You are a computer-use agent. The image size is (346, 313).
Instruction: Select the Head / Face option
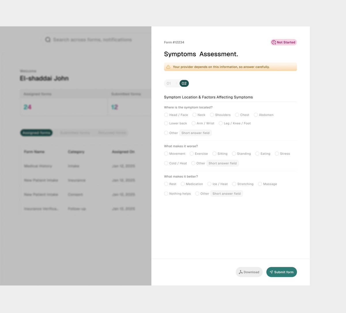[166, 115]
